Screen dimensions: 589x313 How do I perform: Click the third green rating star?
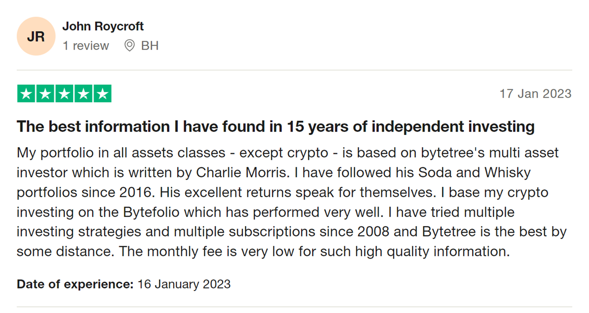tap(64, 94)
